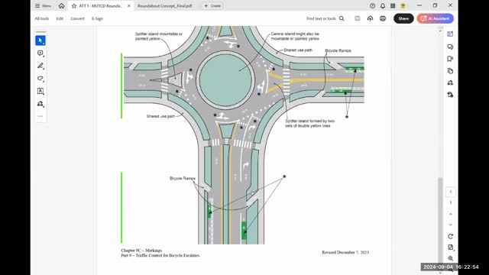Screen dimensions: 489x275
Task: Open the comments panel in right rail
Action: (450, 47)
